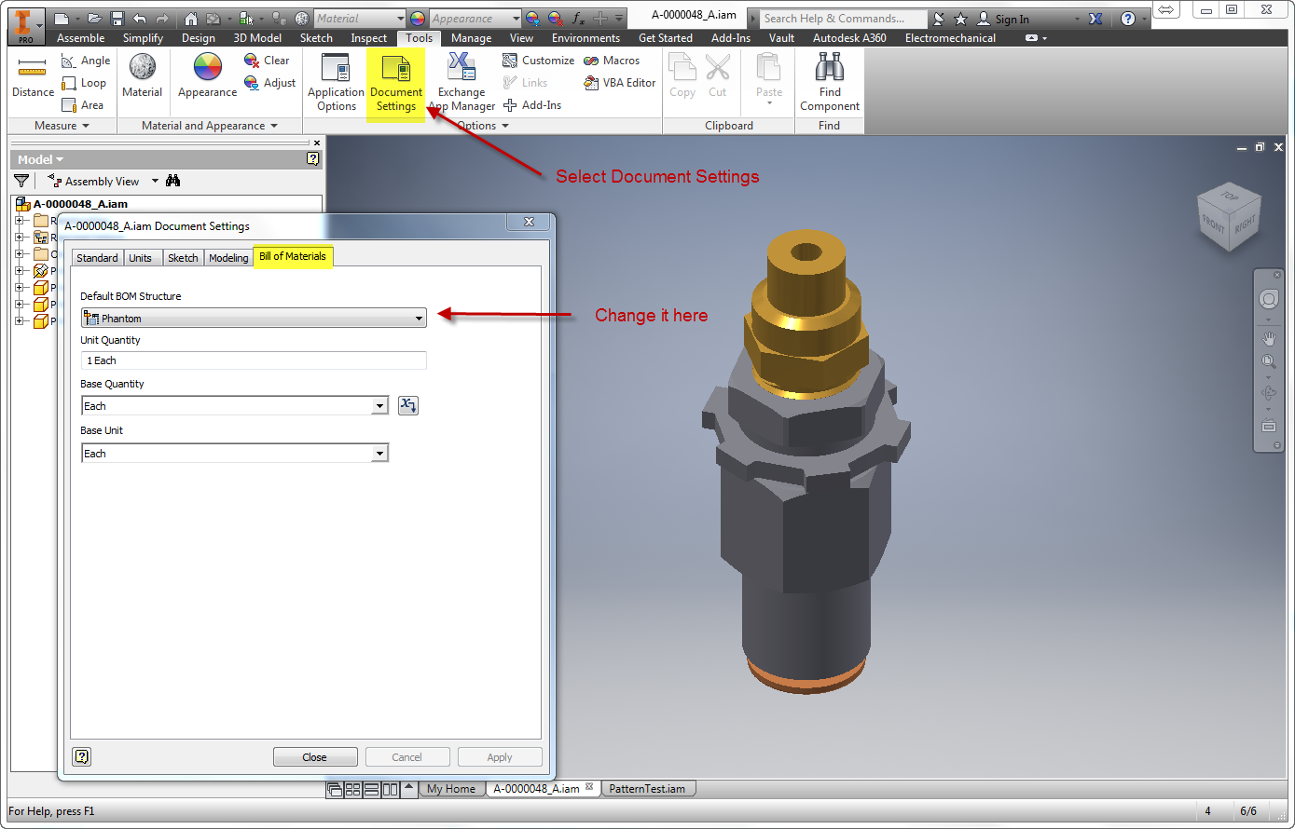
Task: Open the Base Unit dropdown
Action: tap(379, 453)
